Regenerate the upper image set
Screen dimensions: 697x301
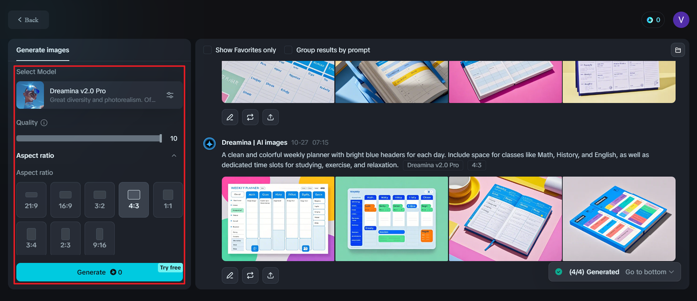point(250,117)
